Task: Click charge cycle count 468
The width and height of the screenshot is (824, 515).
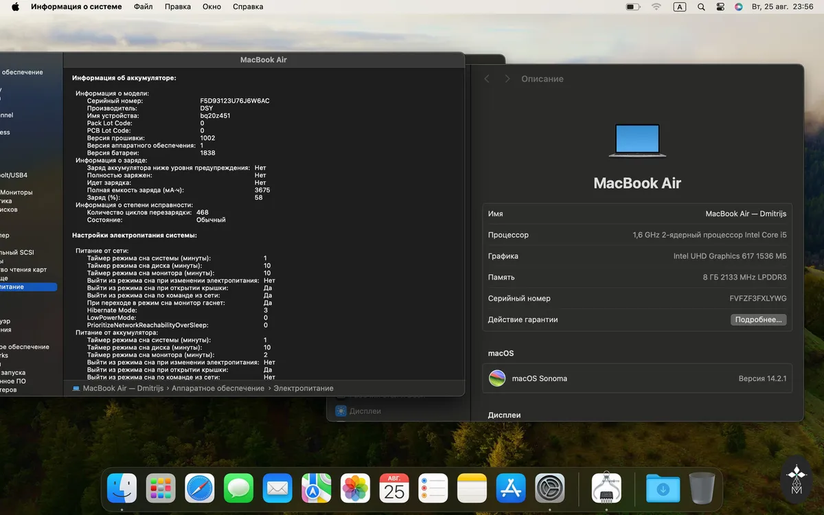Action: [203, 212]
